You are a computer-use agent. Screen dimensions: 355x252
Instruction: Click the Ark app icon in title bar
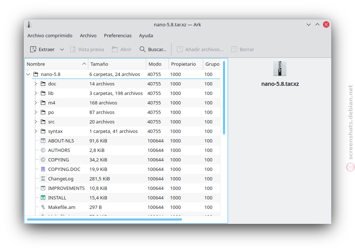(29, 24)
